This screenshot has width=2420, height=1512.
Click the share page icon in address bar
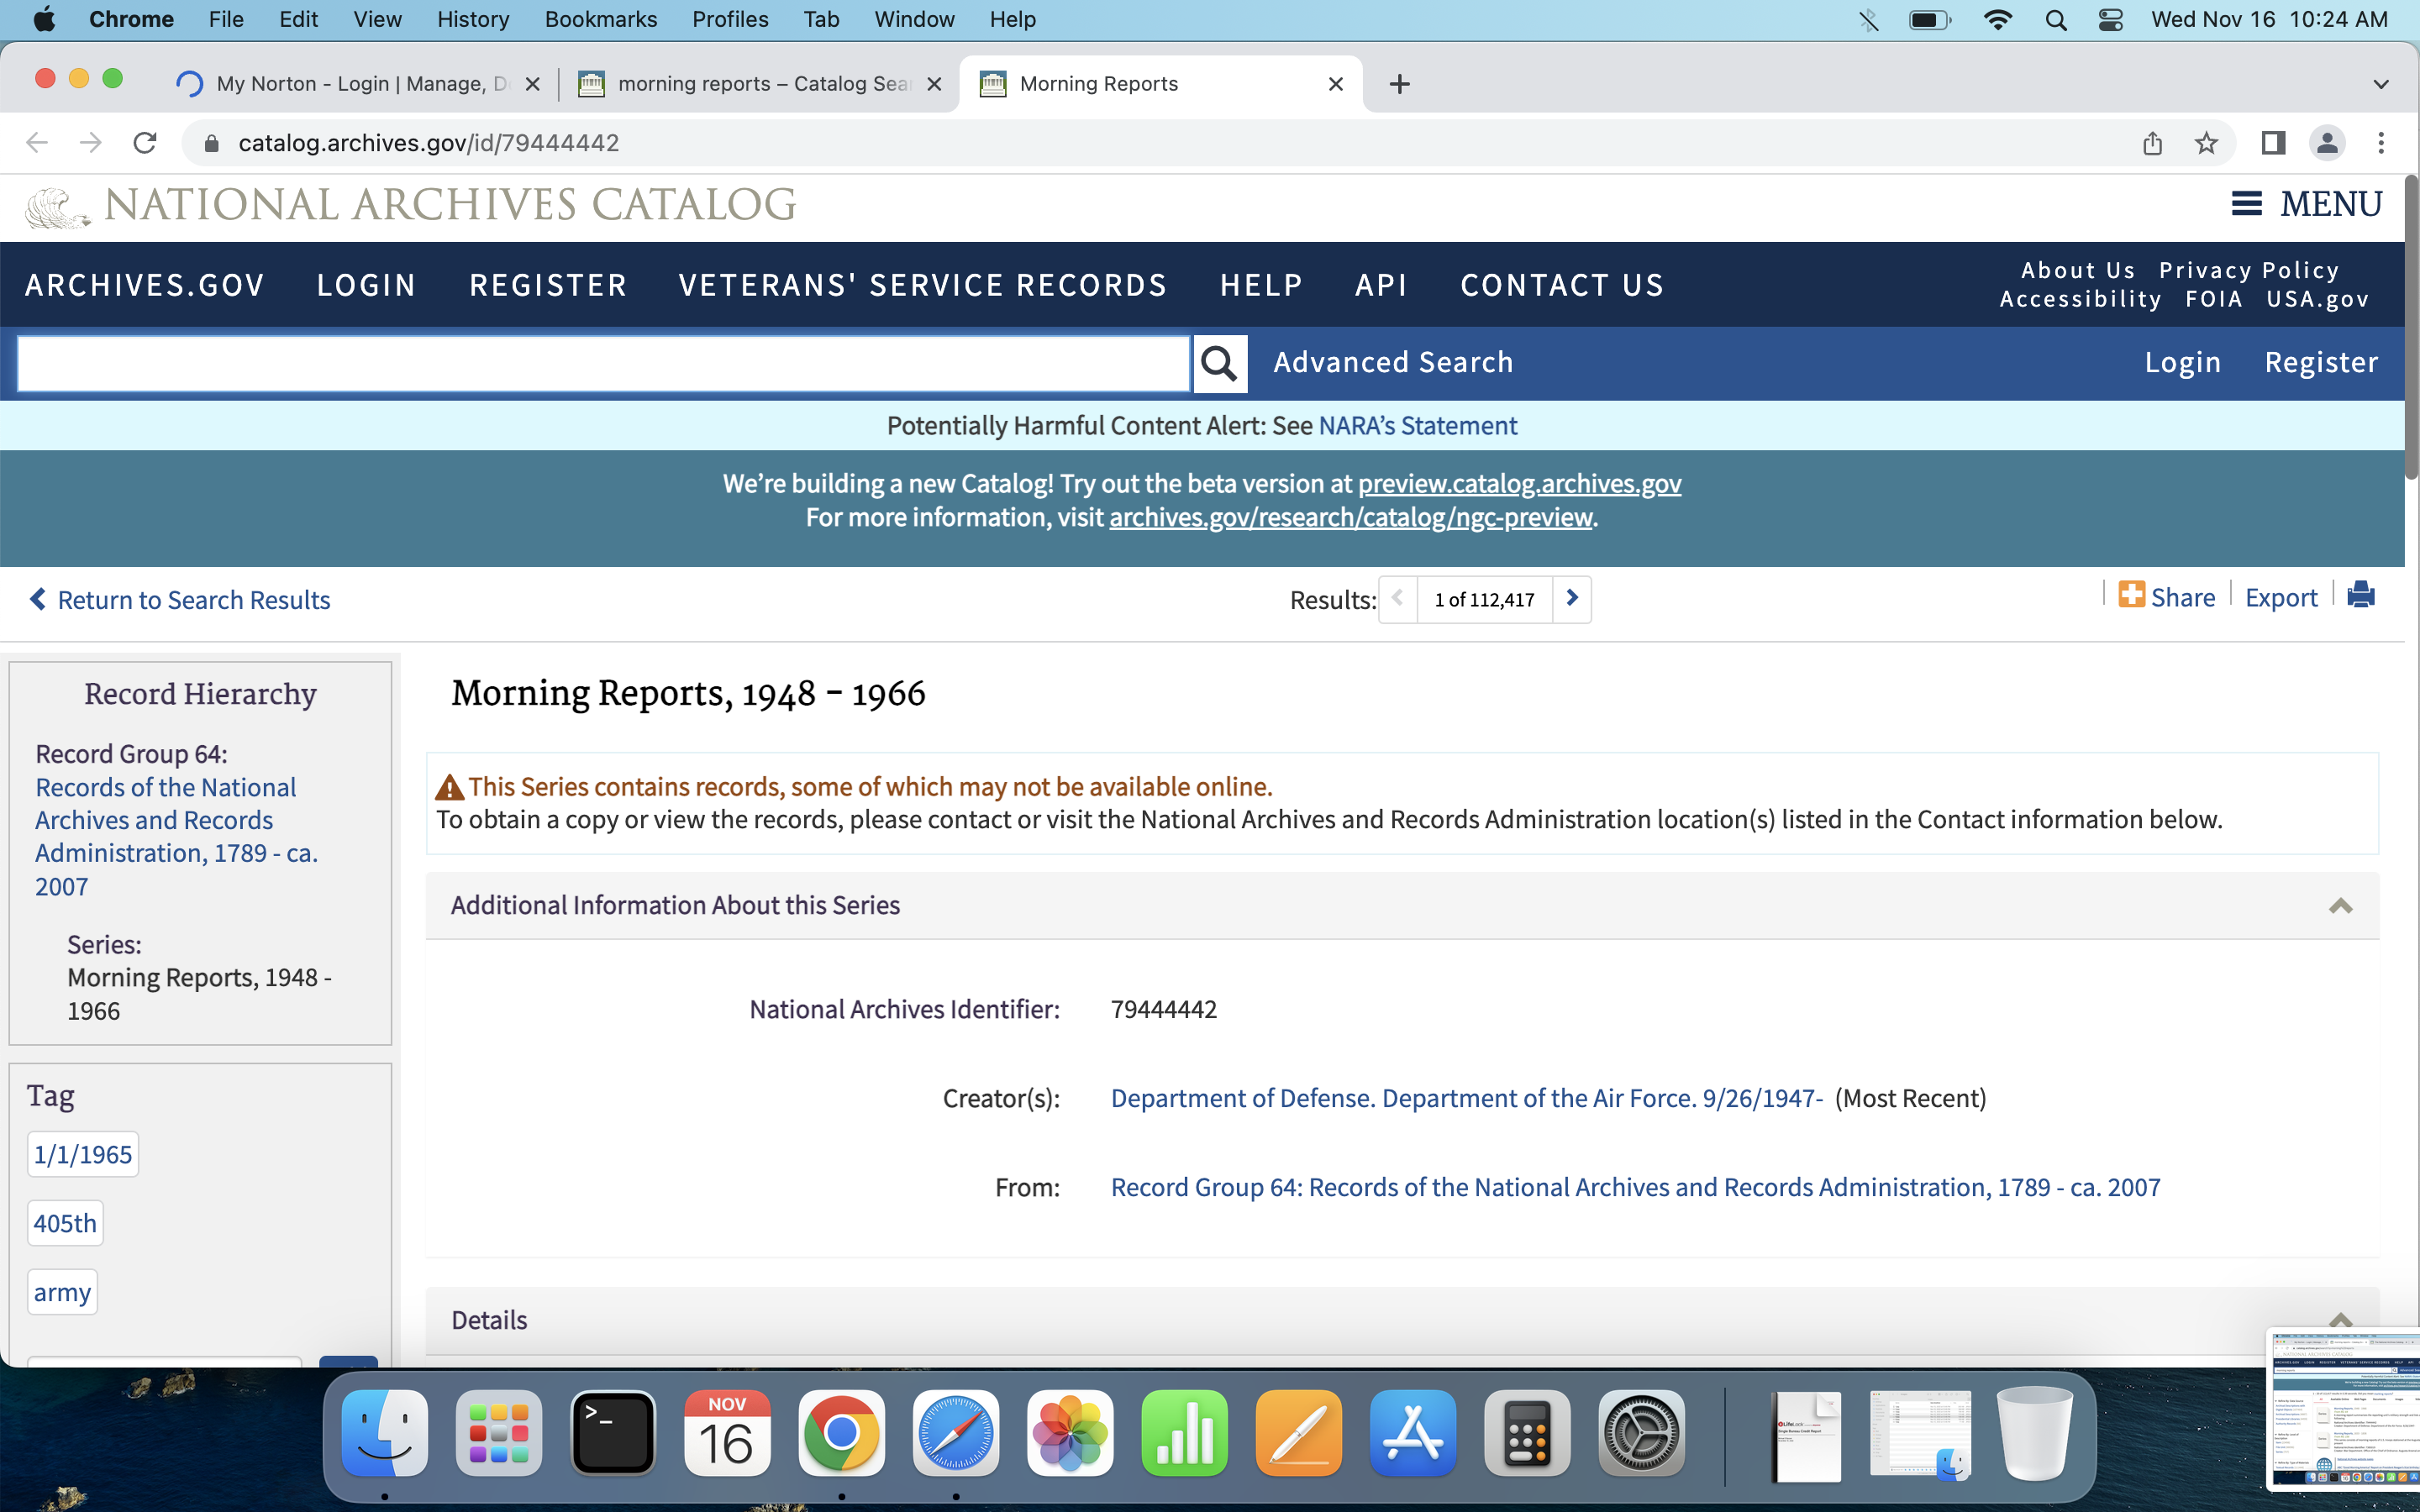coord(2152,143)
